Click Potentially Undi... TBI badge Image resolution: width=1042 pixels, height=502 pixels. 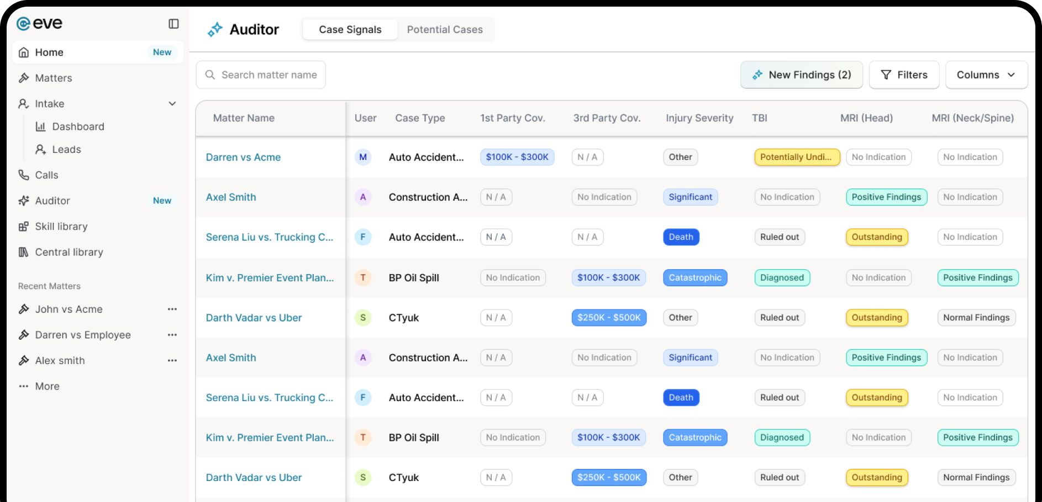[x=797, y=157]
